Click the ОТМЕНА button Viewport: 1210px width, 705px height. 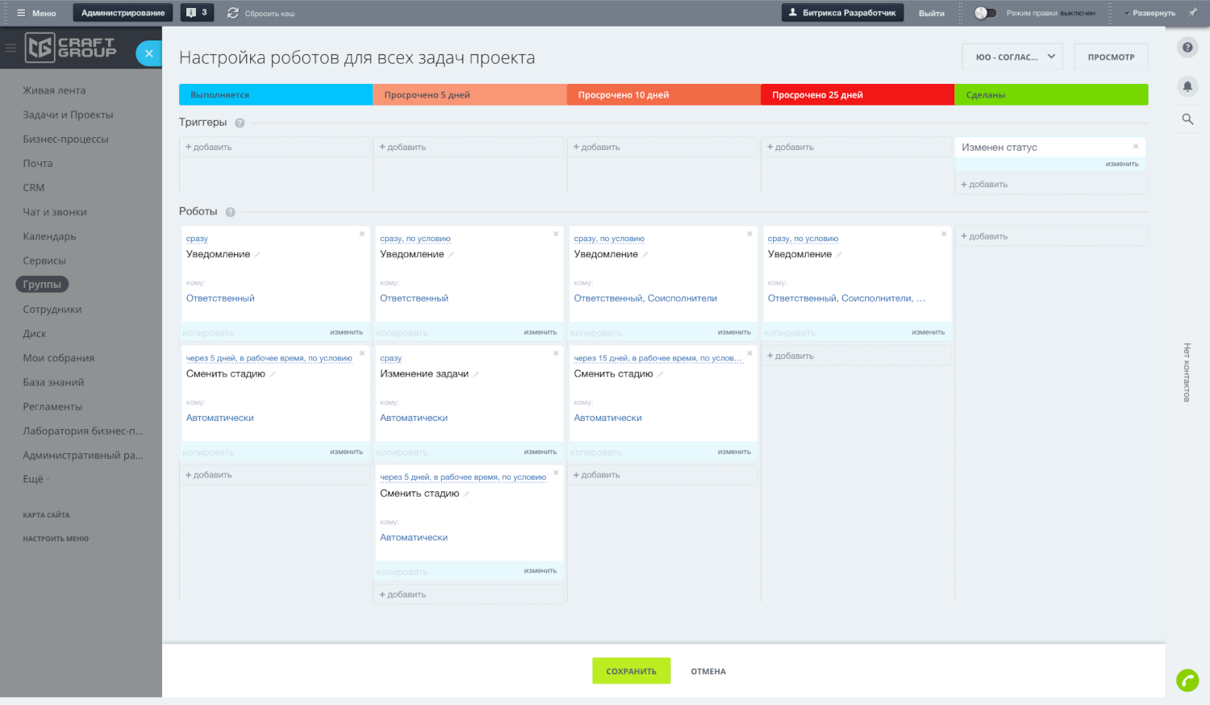click(707, 671)
